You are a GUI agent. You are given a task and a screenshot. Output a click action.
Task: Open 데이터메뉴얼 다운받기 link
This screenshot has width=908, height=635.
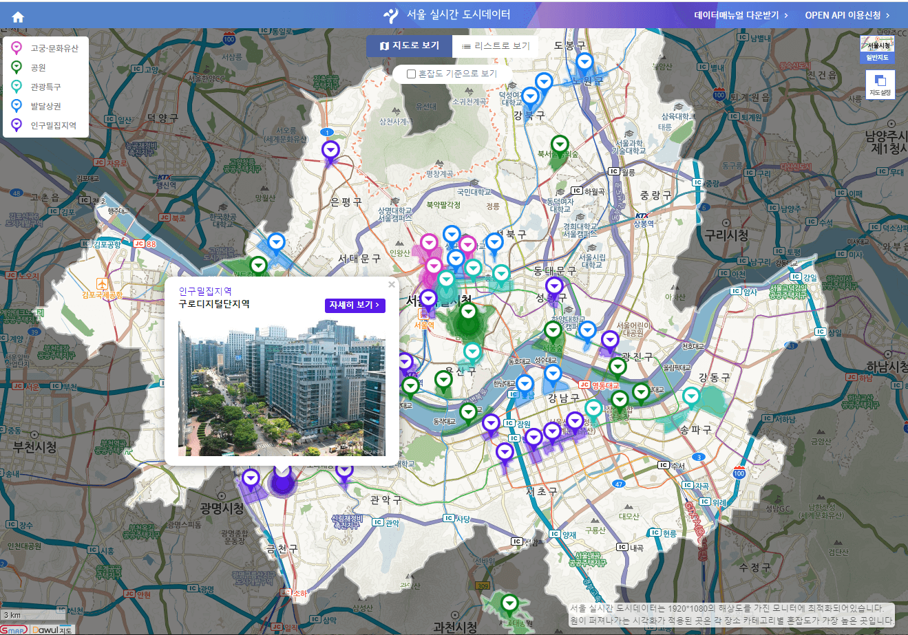[x=741, y=15]
